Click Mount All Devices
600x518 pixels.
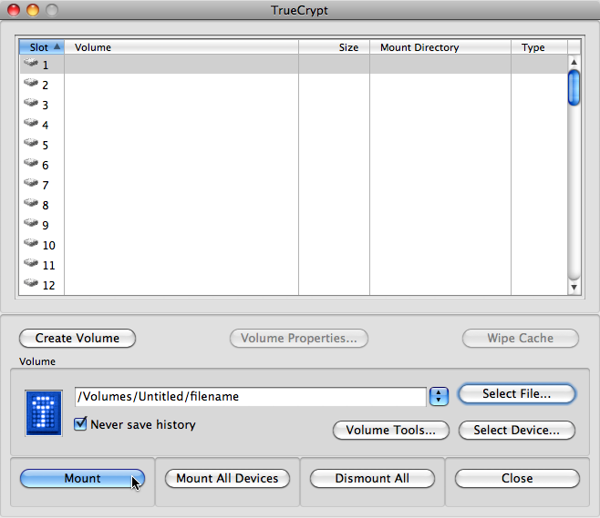tap(227, 478)
